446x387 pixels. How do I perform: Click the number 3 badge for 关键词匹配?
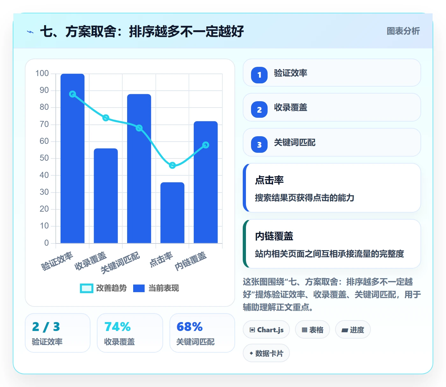click(259, 144)
